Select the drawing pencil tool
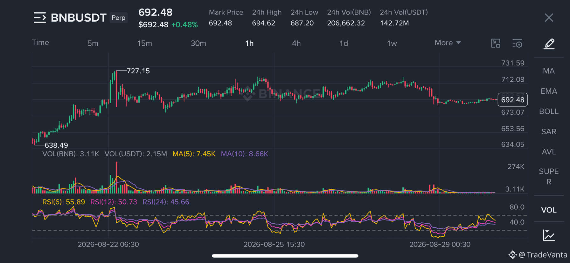570x263 pixels. (x=549, y=44)
